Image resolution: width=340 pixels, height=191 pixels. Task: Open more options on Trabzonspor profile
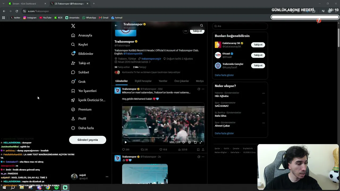[186, 31]
